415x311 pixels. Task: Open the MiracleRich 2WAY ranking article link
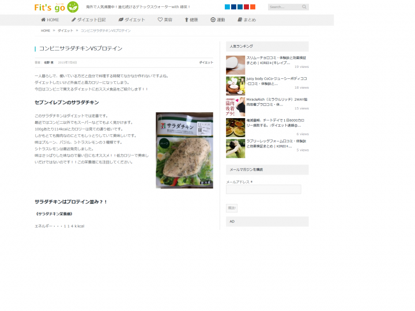[x=277, y=102]
